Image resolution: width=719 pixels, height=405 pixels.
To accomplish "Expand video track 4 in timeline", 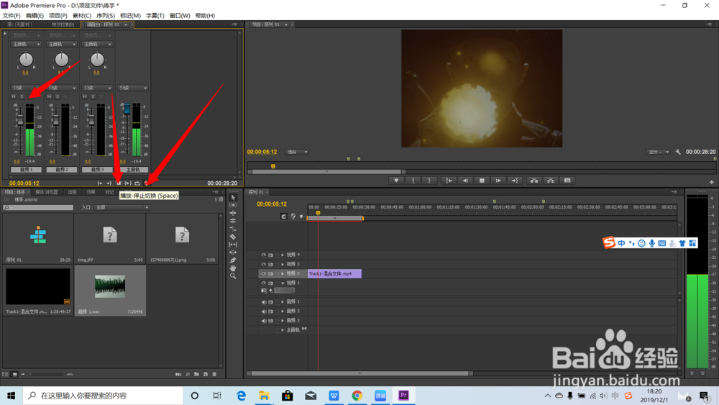I will (x=283, y=255).
